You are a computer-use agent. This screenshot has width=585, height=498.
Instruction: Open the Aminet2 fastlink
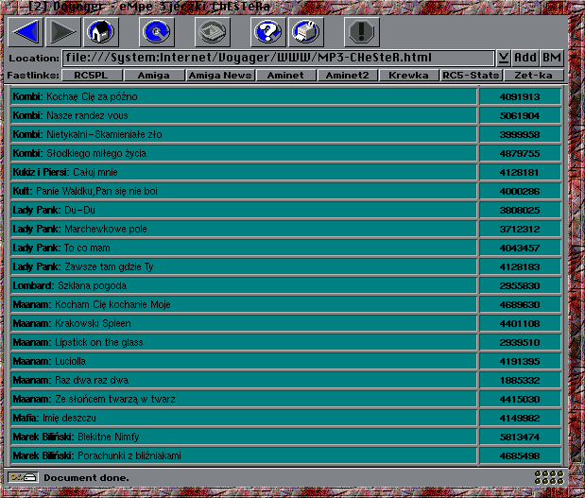coord(348,76)
